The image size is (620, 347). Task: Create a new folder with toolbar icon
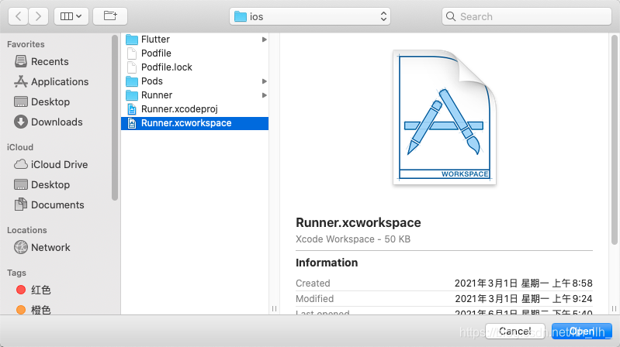click(110, 16)
